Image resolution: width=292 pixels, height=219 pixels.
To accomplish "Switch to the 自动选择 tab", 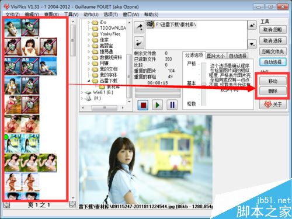I will pos(238,56).
